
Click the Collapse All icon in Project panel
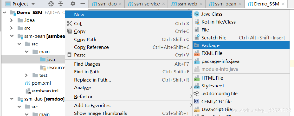click(61, 4)
